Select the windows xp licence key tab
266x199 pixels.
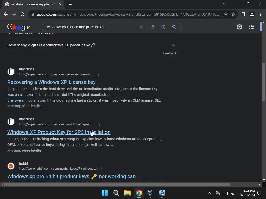pos(33,4)
